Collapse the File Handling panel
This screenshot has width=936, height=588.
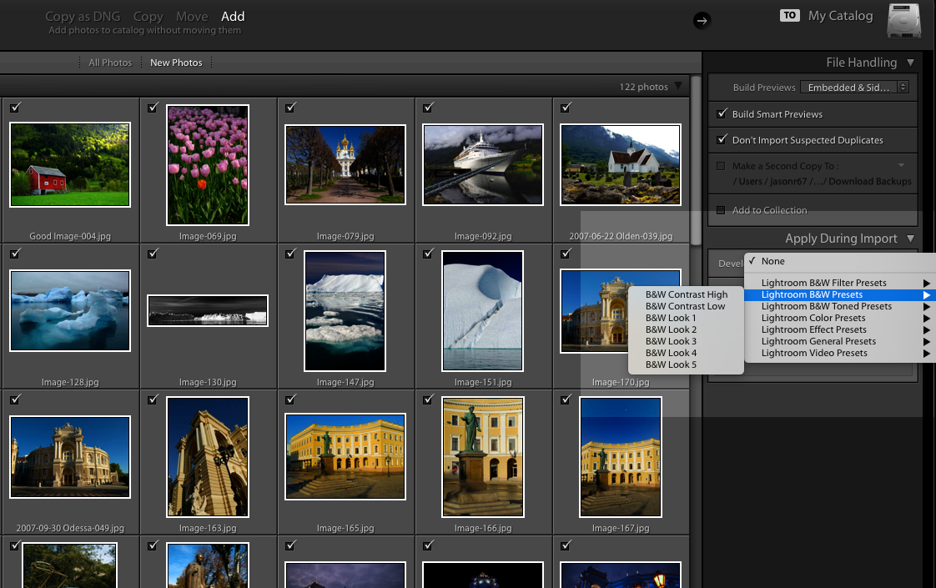click(x=910, y=63)
